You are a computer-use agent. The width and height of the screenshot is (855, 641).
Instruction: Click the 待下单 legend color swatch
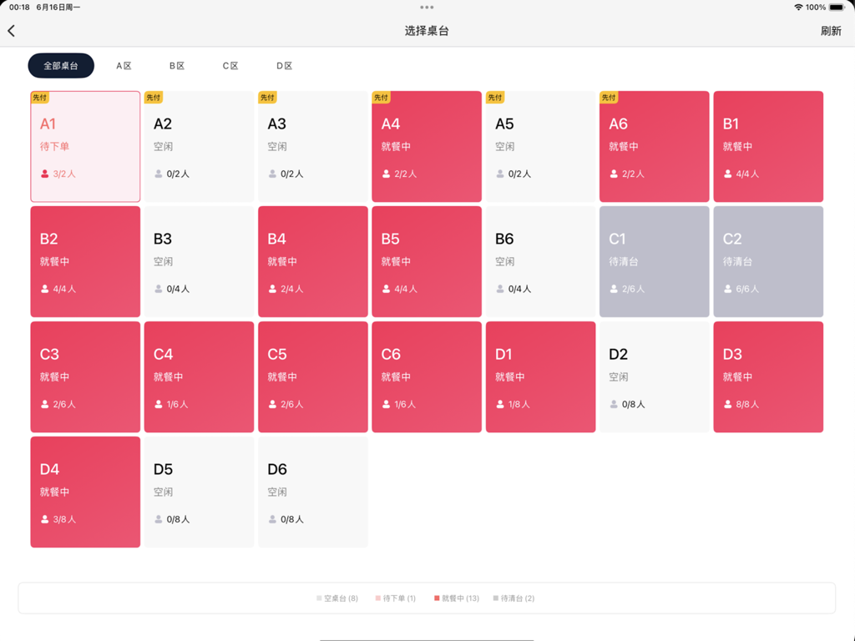(x=378, y=598)
